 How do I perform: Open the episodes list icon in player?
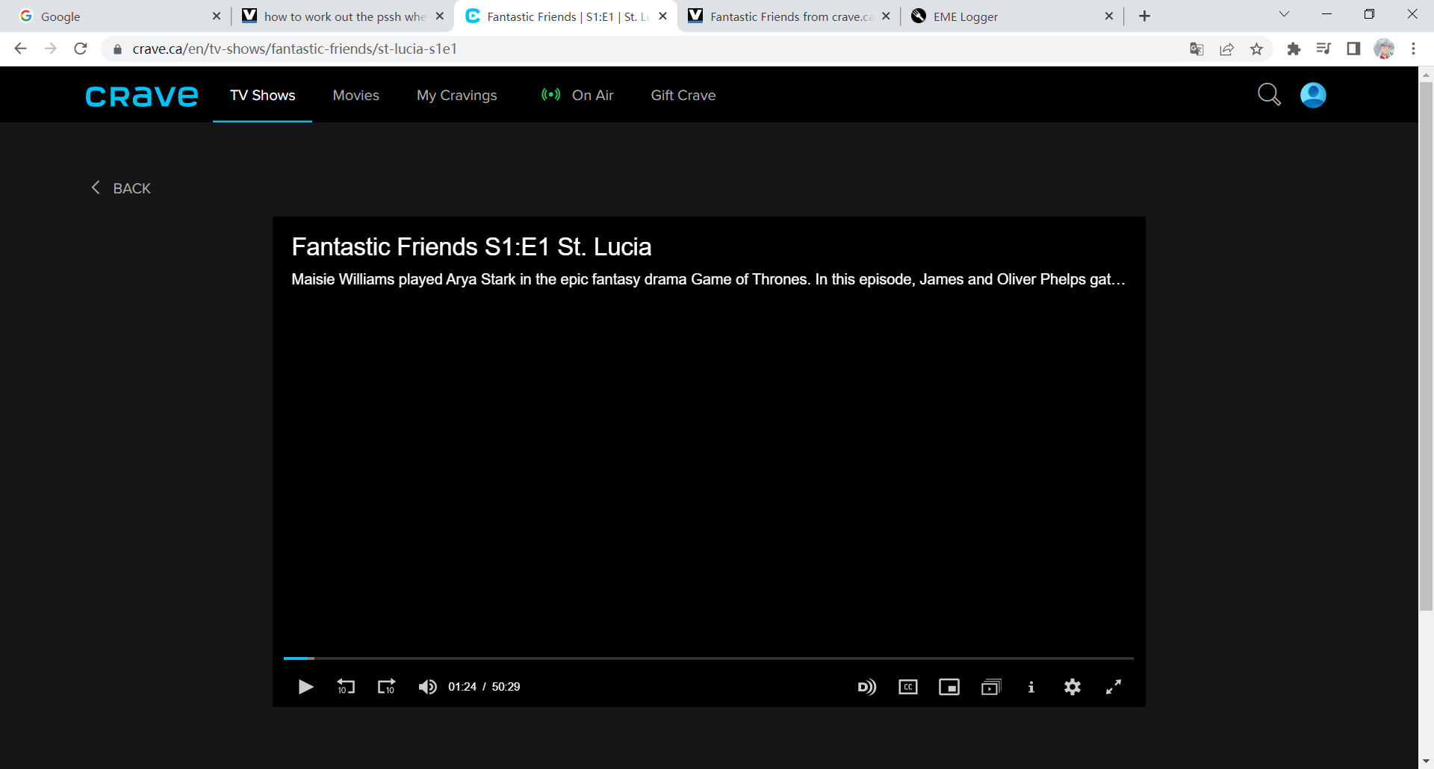pos(991,687)
